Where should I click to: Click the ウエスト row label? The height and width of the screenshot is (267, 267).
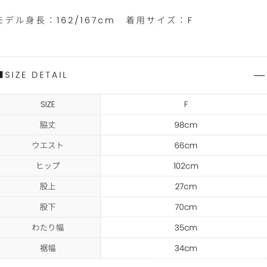click(x=47, y=145)
